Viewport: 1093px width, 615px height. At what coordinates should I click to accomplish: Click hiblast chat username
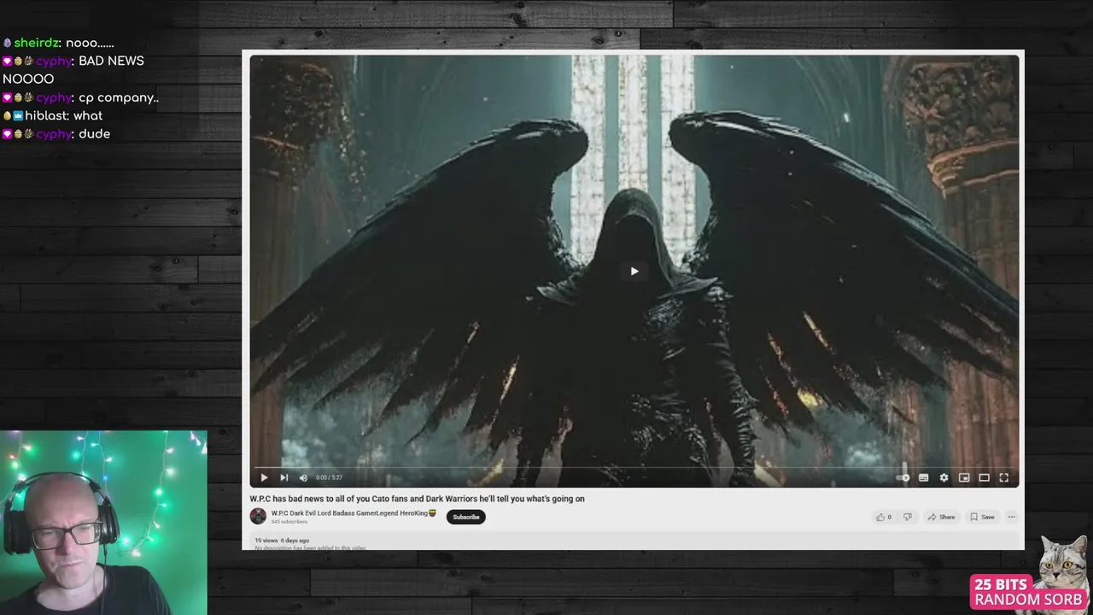pyautogui.click(x=46, y=115)
